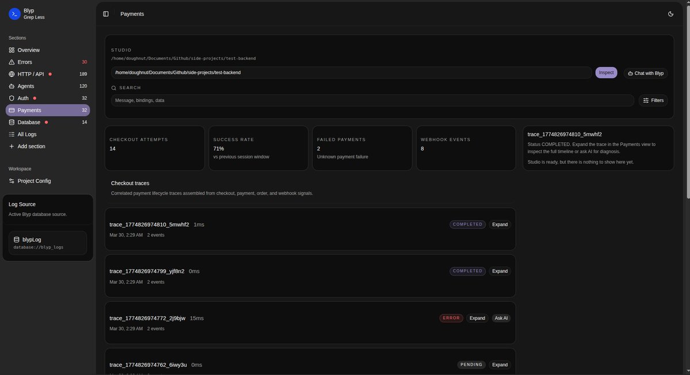This screenshot has height=375, width=690.
Task: Click the Database cylinder icon
Action: [x=11, y=122]
